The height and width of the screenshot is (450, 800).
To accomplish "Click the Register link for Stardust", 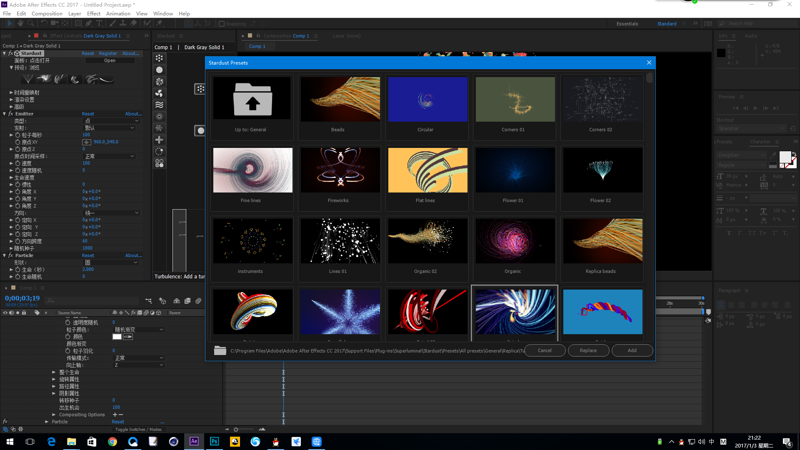I will [x=108, y=53].
